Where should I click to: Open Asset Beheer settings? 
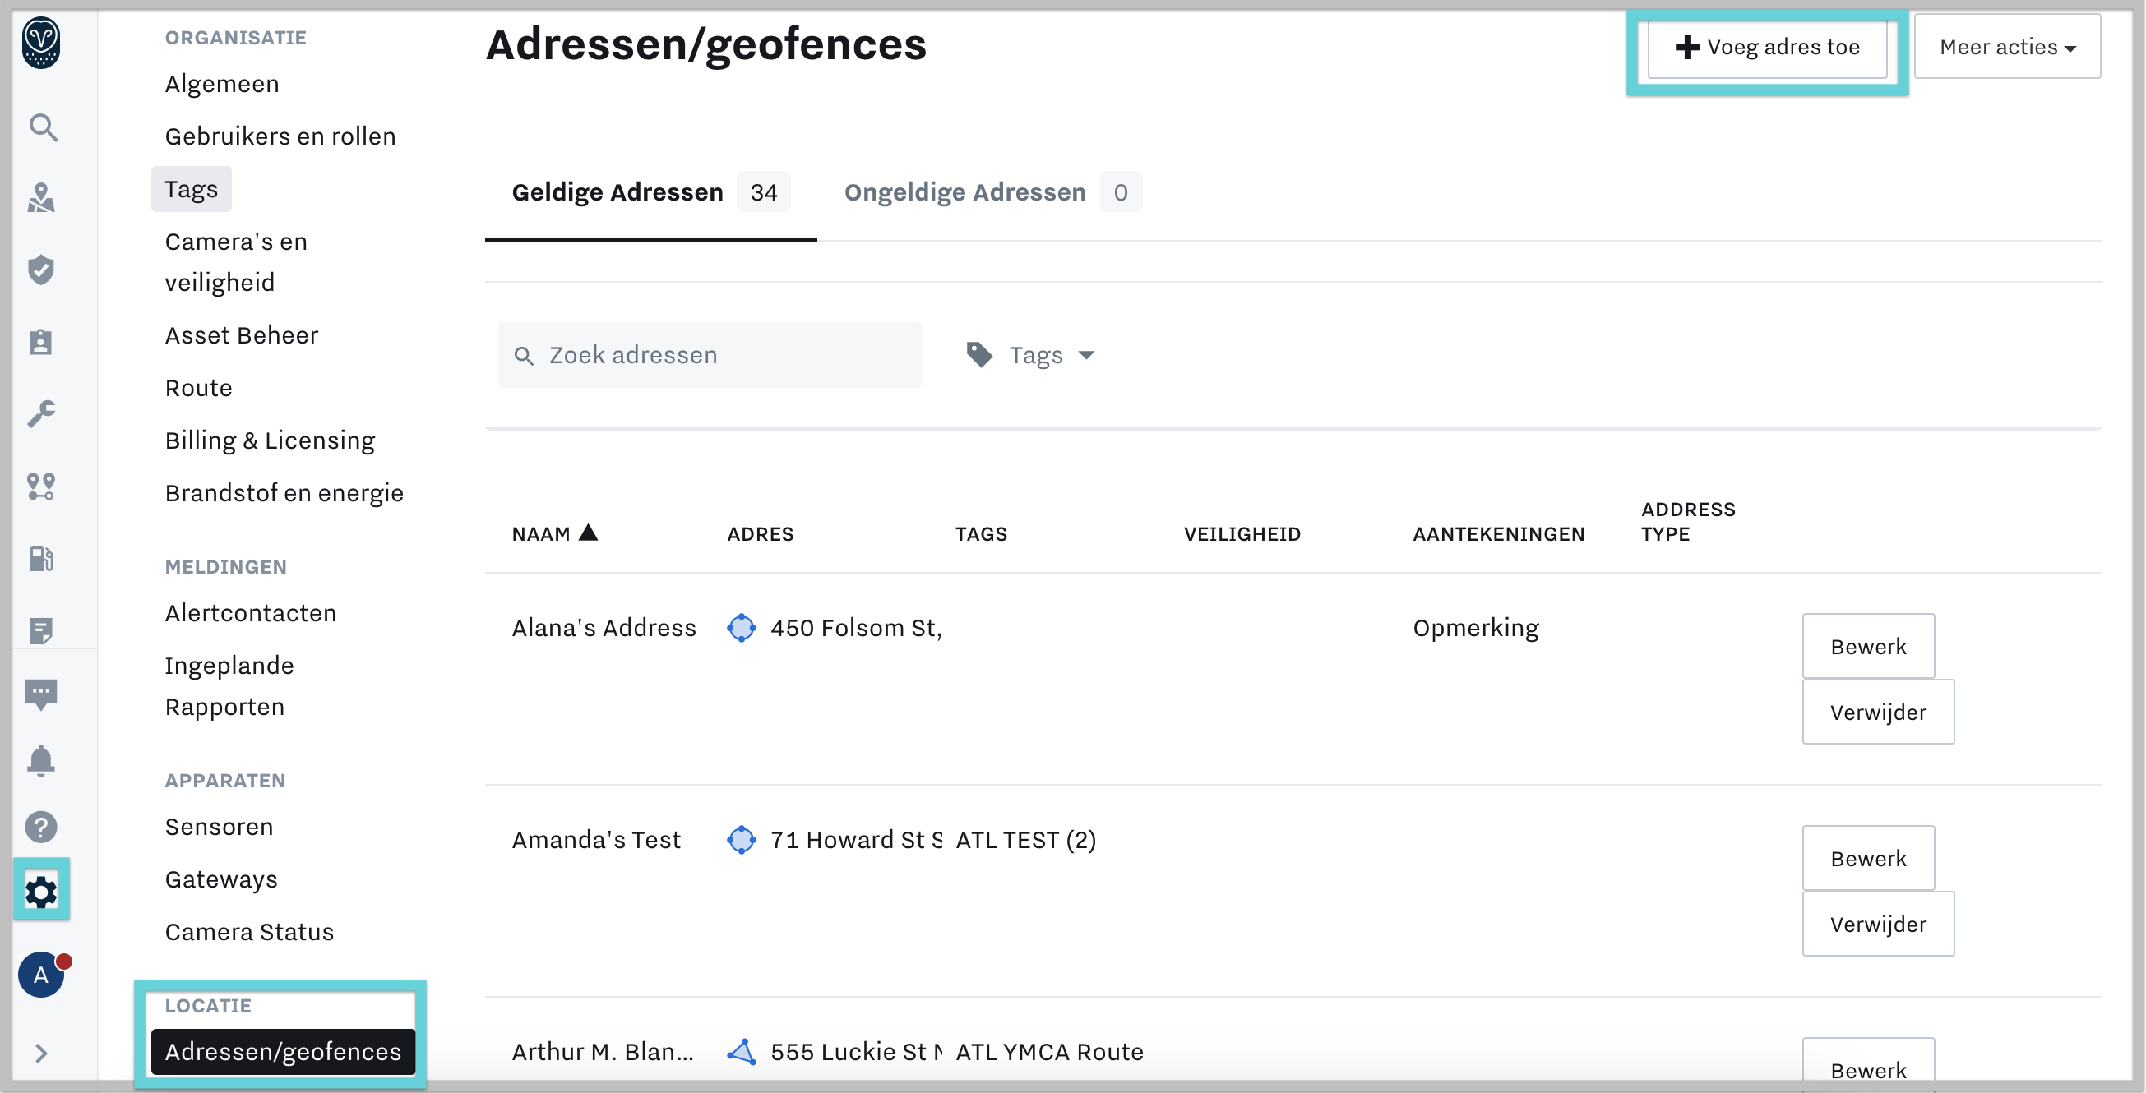click(242, 335)
